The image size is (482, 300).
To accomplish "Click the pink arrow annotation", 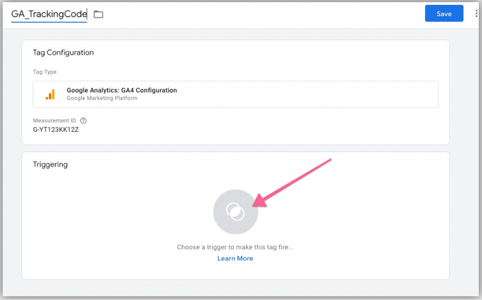I will [295, 179].
